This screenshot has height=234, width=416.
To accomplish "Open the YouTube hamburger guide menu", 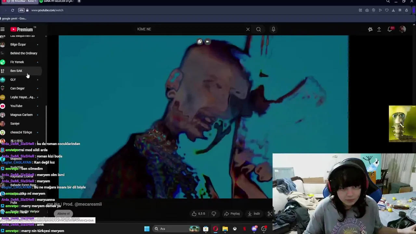I will [x=3, y=29].
